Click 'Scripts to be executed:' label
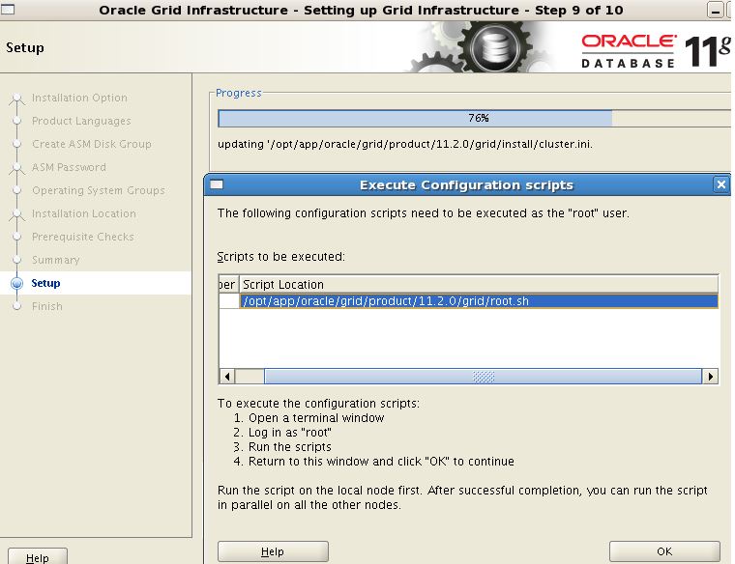Image resolution: width=735 pixels, height=564 pixels. pyautogui.click(x=280, y=257)
